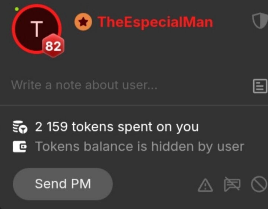Click the wallet balance icon
The width and height of the screenshot is (268, 209).
pos(20,147)
